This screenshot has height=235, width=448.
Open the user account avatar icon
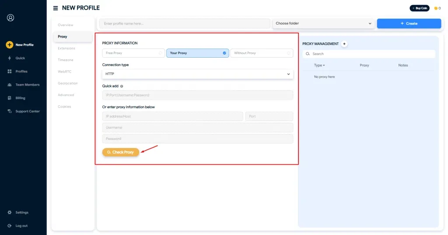click(x=10, y=17)
